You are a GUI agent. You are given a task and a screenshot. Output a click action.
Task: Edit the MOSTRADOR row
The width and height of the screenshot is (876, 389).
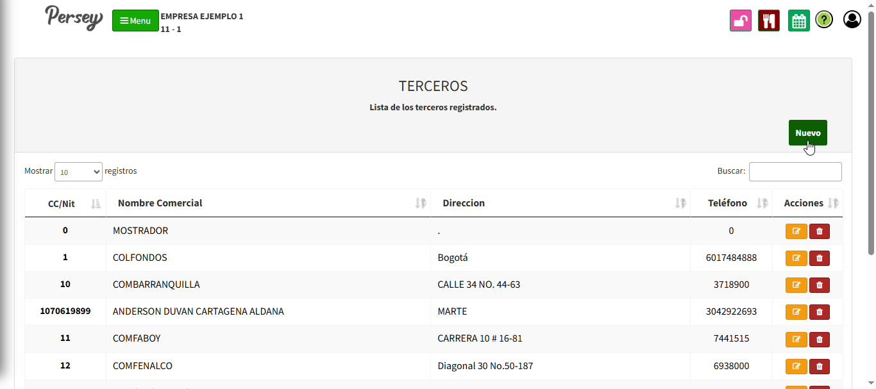(x=796, y=231)
